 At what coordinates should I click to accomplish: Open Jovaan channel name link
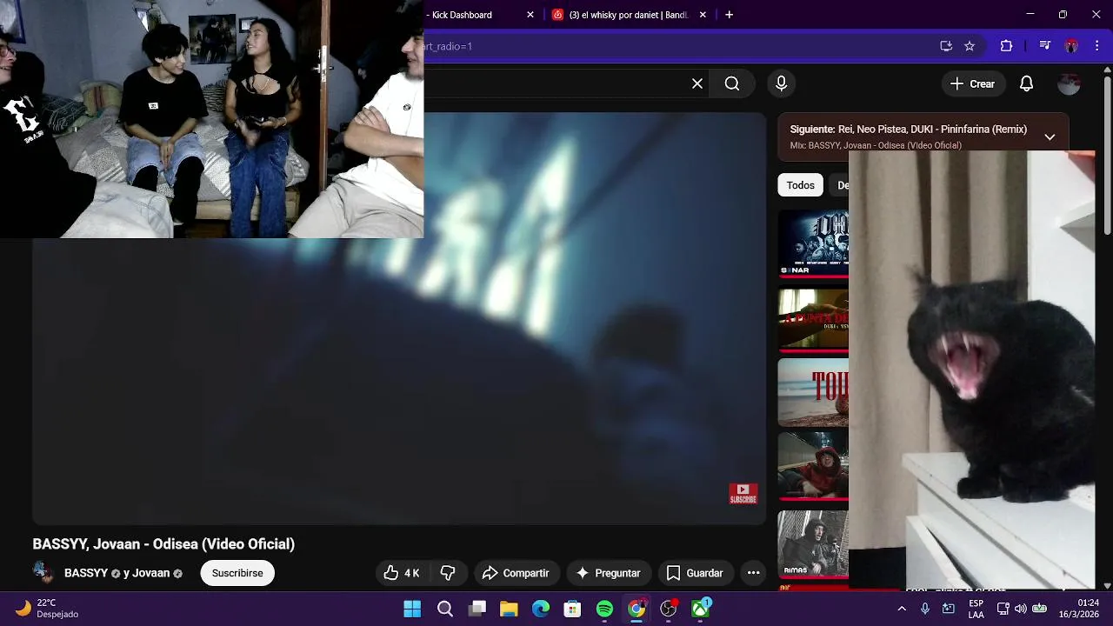pyautogui.click(x=150, y=573)
